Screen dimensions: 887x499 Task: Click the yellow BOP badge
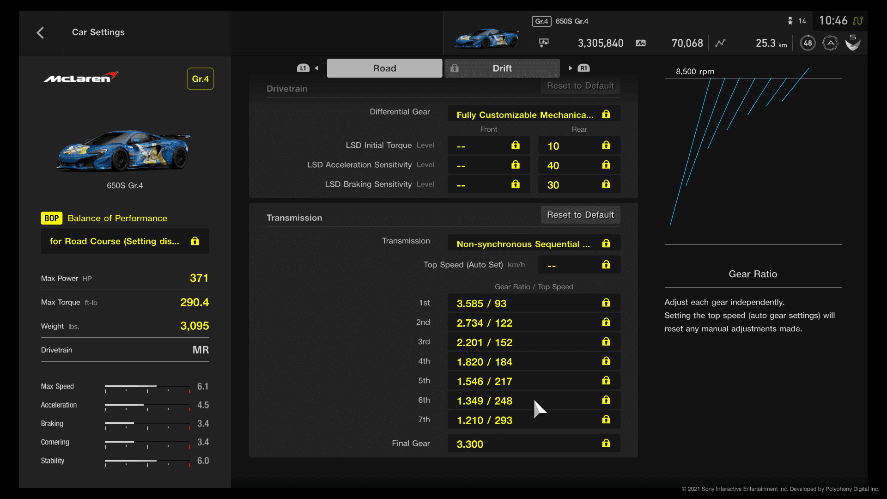(52, 218)
